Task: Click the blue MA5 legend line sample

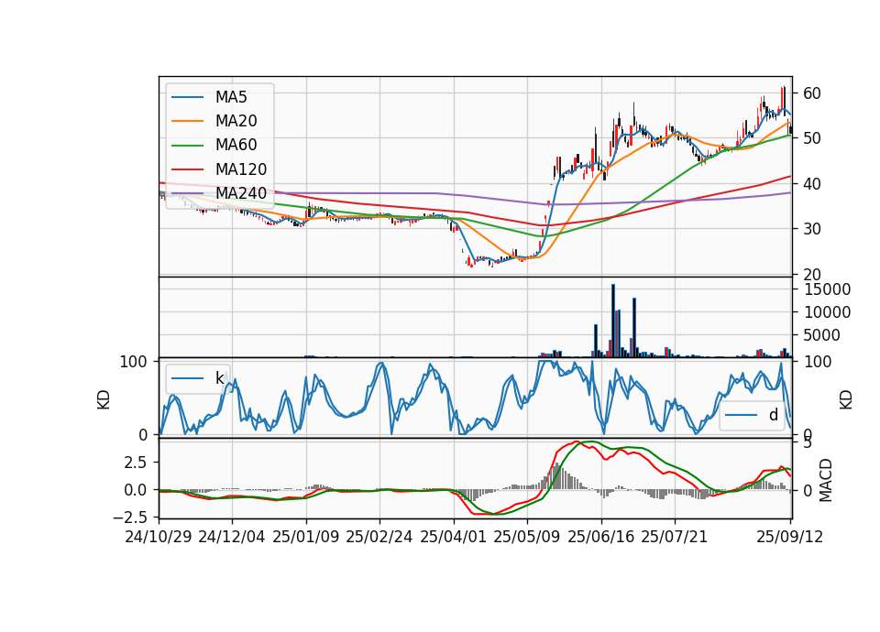Action: (x=187, y=97)
